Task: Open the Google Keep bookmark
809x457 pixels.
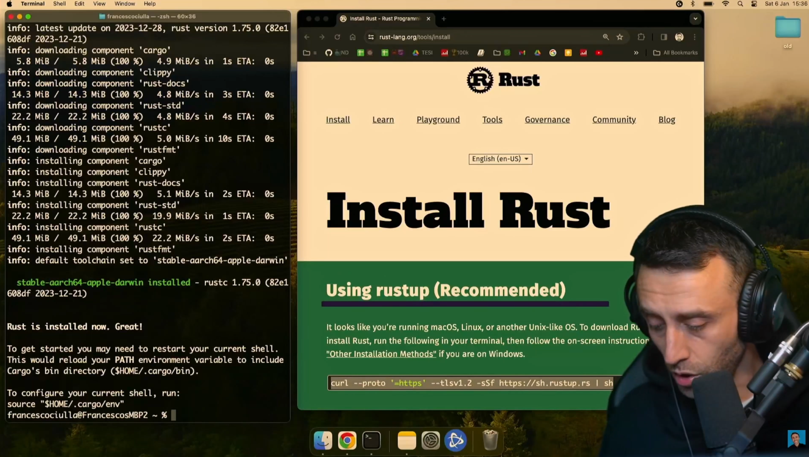Action: click(x=568, y=53)
